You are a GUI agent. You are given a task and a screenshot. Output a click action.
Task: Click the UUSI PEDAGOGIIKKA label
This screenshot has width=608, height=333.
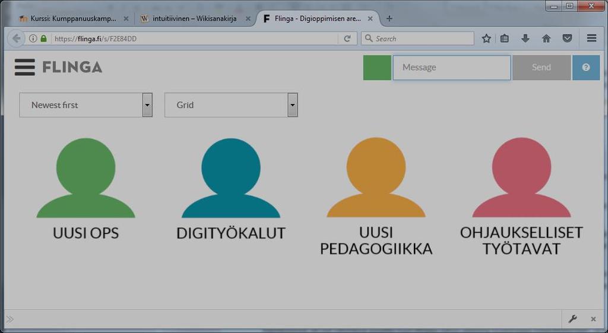(x=376, y=241)
